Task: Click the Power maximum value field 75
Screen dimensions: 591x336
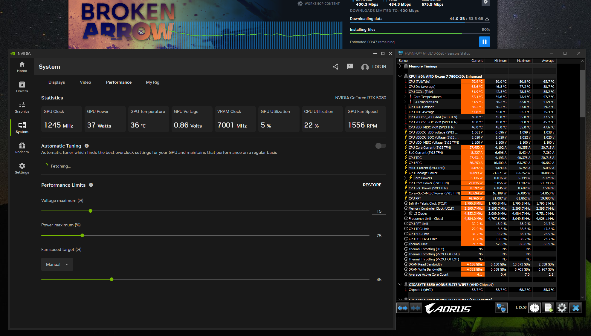Action: point(379,236)
